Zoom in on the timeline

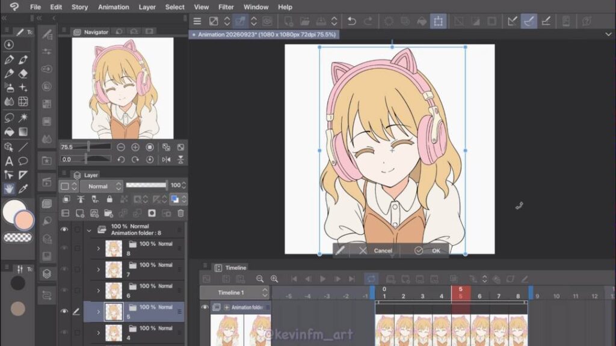click(274, 279)
